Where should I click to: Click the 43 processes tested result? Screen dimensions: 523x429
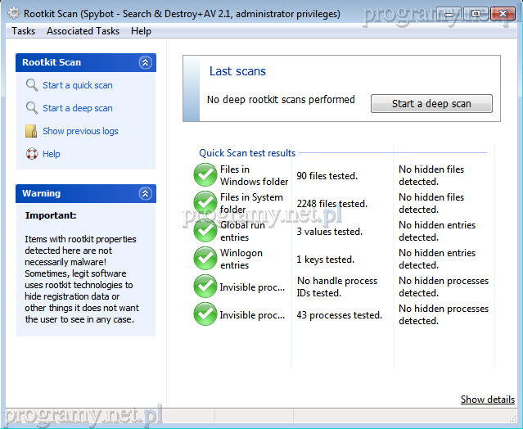(x=339, y=315)
